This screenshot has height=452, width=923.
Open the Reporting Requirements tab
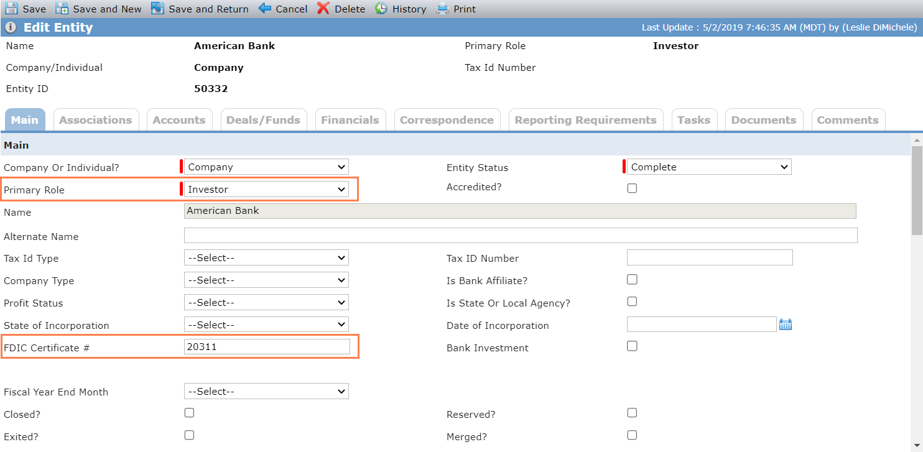tap(585, 120)
